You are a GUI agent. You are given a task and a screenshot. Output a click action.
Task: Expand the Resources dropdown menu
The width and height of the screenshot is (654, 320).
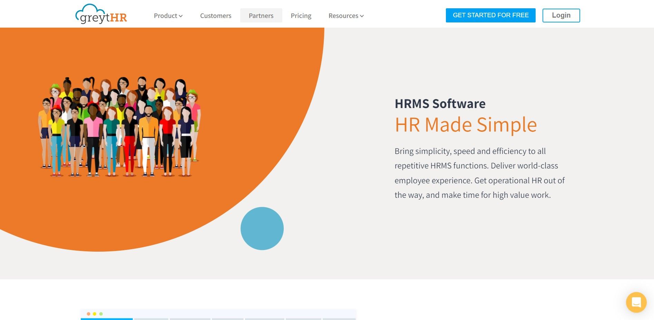click(346, 16)
